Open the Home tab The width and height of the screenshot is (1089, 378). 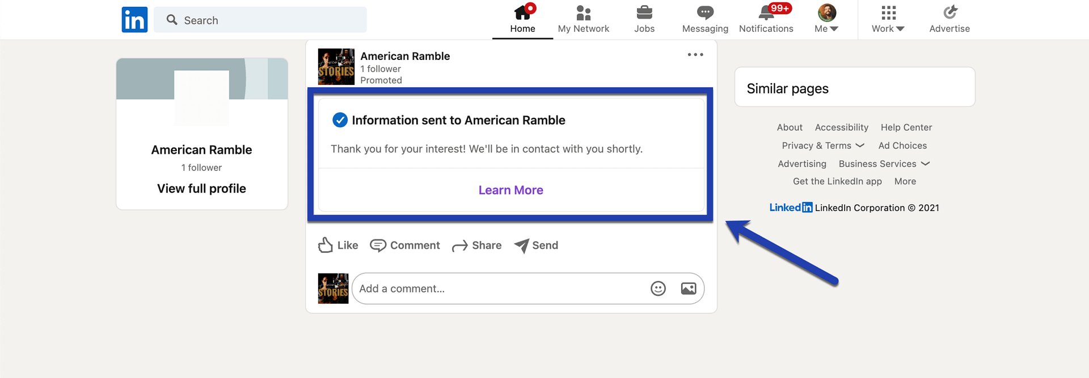(x=522, y=20)
